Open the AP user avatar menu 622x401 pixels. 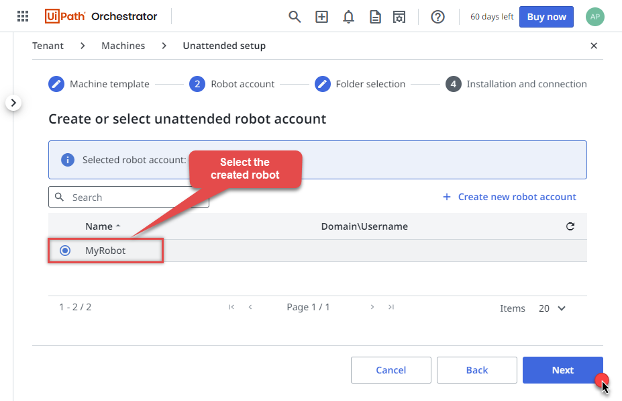(594, 17)
